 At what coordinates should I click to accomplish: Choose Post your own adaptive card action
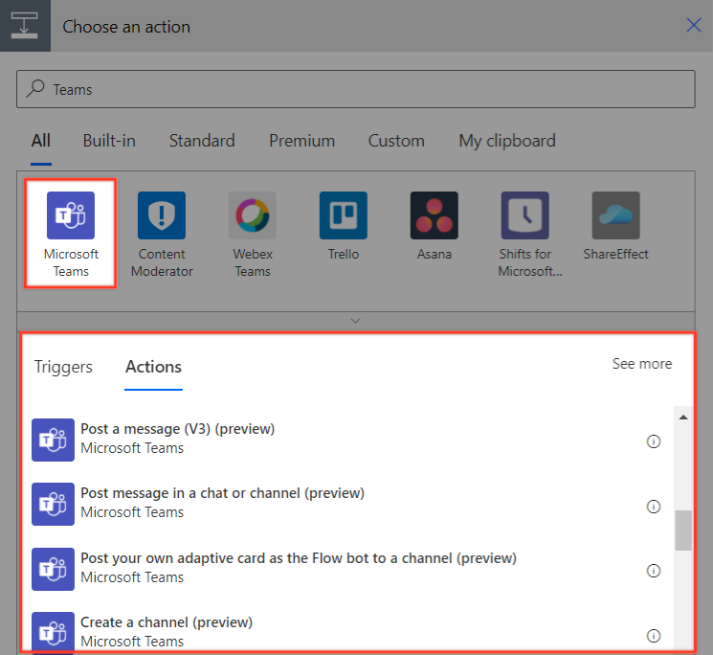click(x=298, y=558)
